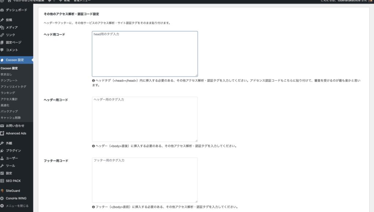Image resolution: width=374 pixels, height=212 pixels.
Task: Open ユーザー via its person icon
Action: [2, 158]
